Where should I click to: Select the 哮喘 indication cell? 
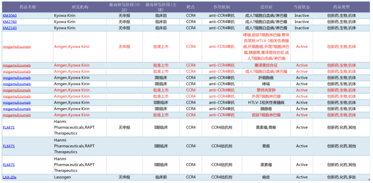tap(266, 84)
